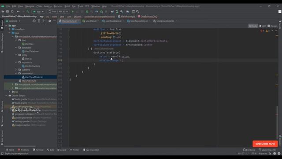Open the Project tool window side tab
This screenshot has height=159, width=282.
tap(2, 24)
